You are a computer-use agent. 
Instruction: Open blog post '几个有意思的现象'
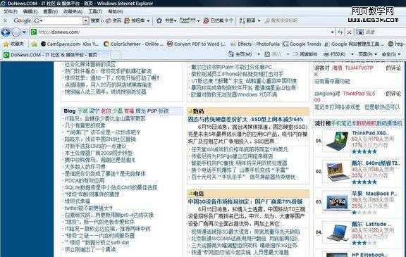(x=85, y=125)
